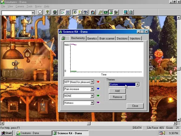Click the colored circles toolbar icon
Image resolution: width=181 pixels, height=136 pixels.
93,12
